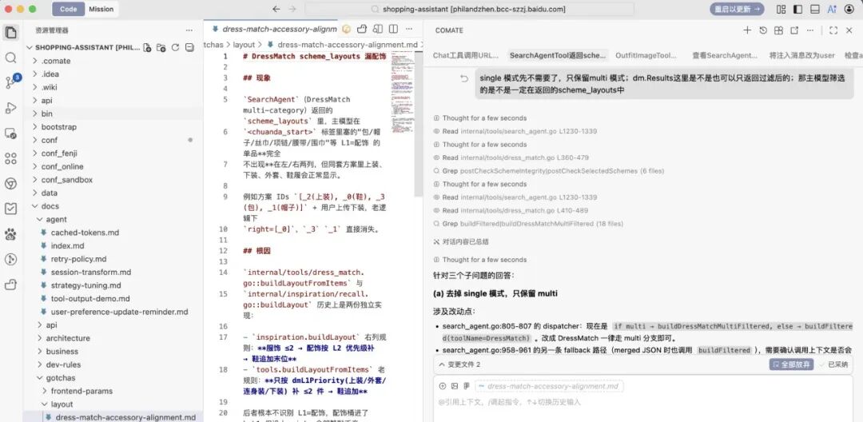The height and width of the screenshot is (422, 863).
Task: Click the paw-shaped Comate icon in activity bar
Action: click(x=10, y=234)
